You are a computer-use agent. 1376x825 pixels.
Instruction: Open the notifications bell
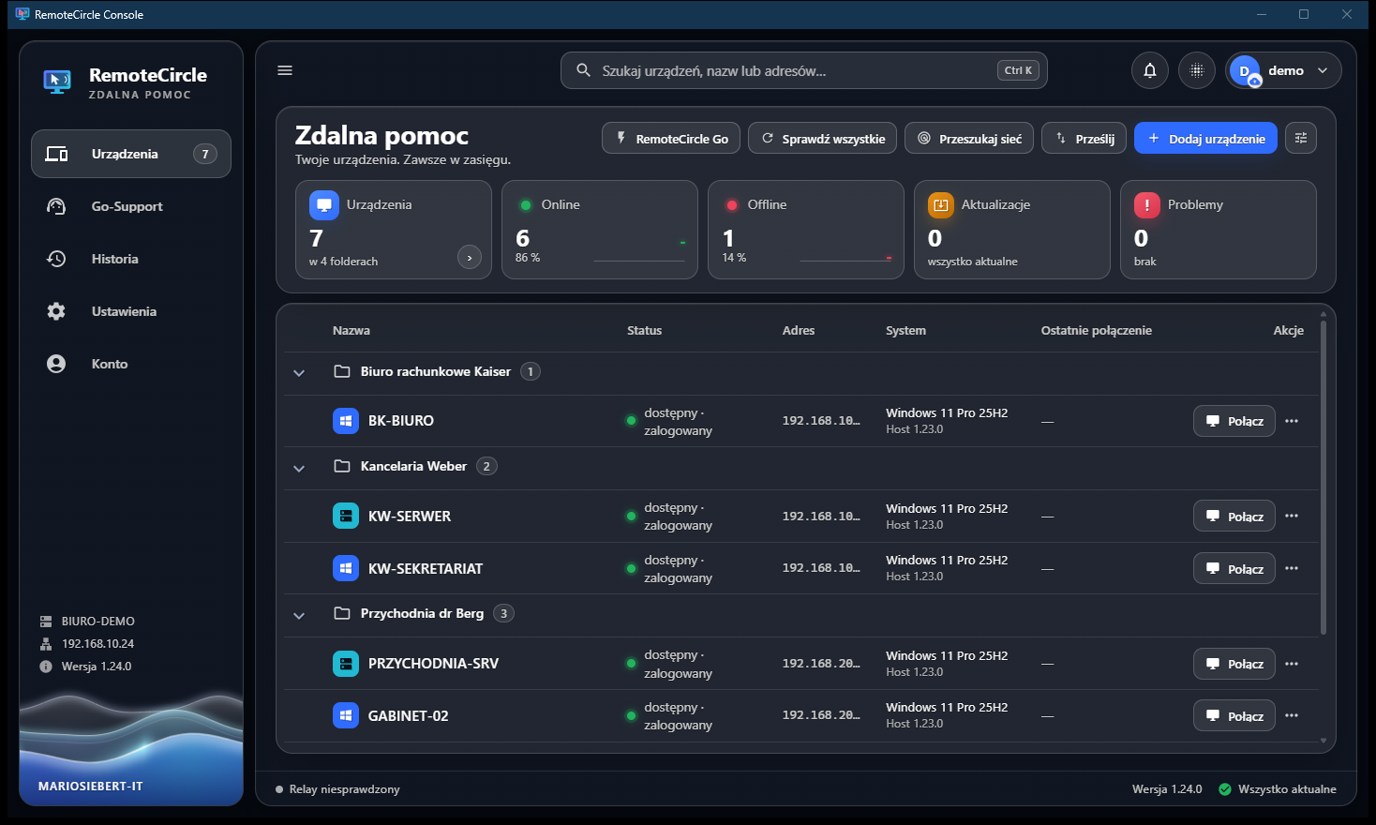click(x=1150, y=70)
